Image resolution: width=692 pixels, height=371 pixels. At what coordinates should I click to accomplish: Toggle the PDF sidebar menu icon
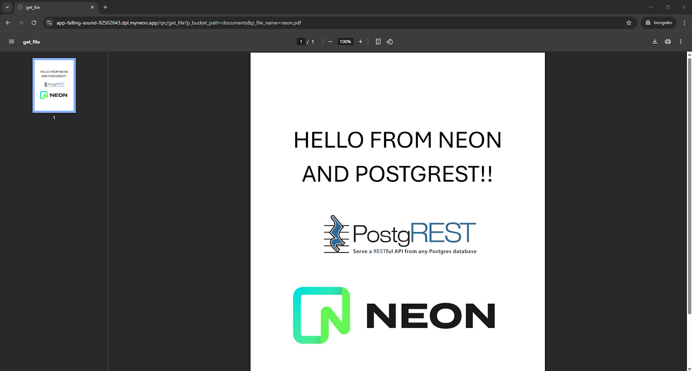[x=12, y=42]
